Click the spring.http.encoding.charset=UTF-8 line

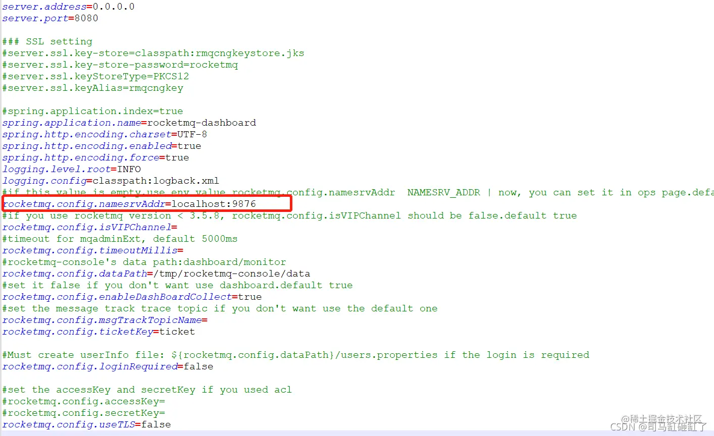(105, 134)
